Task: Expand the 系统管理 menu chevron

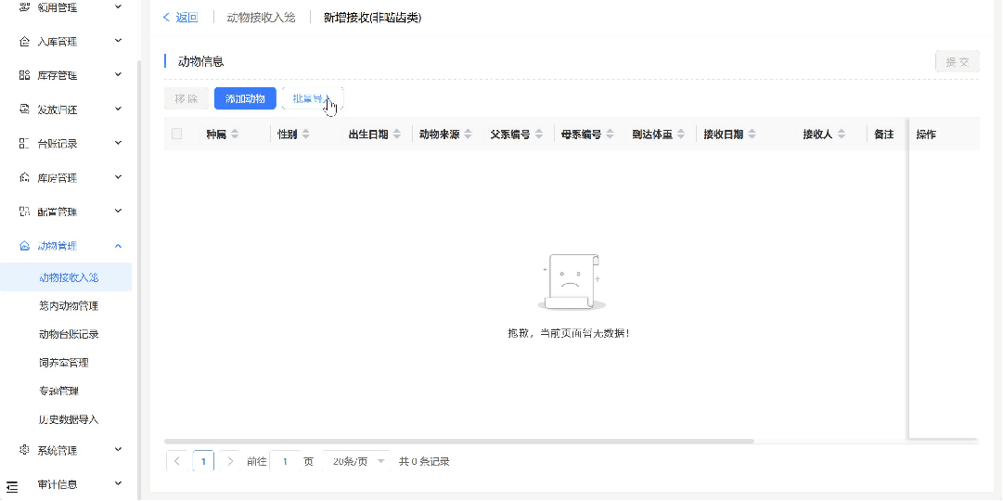Action: coord(119,449)
